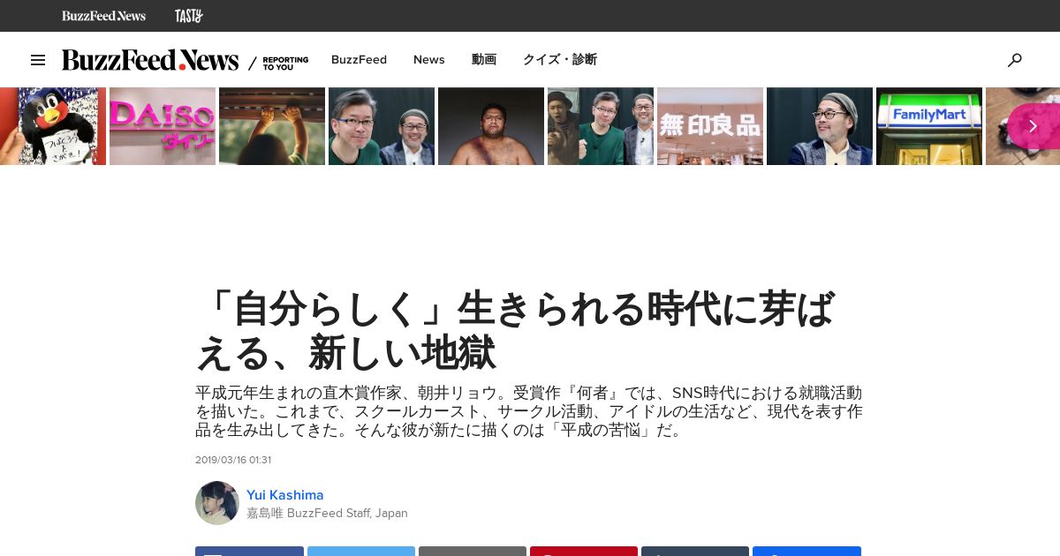Open the 動画 nav item
Viewport: 1060px width, 556px height.
pyautogui.click(x=484, y=60)
